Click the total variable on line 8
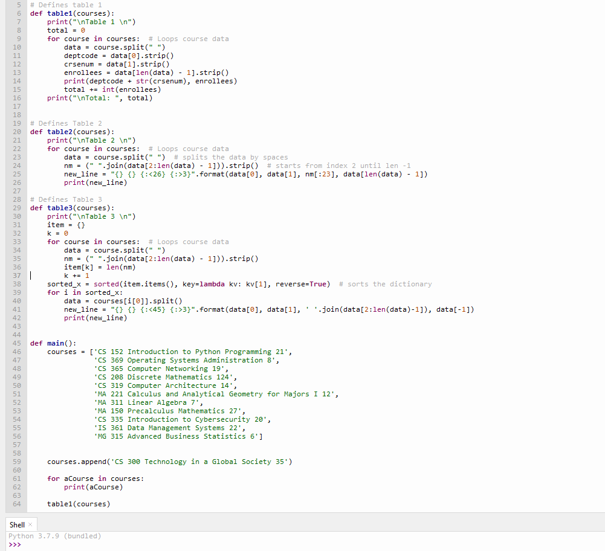The height and width of the screenshot is (551, 605). pos(56,30)
